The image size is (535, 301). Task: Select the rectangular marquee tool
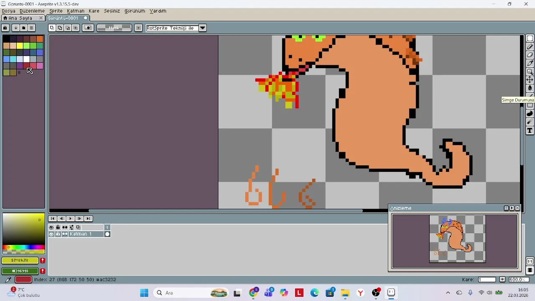(x=530, y=38)
